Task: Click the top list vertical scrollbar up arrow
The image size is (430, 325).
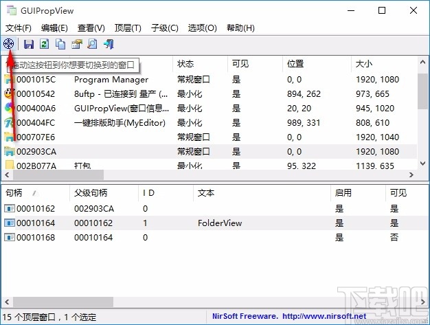Action: coord(422,63)
